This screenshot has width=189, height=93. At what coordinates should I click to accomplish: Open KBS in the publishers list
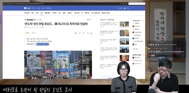click(135, 44)
